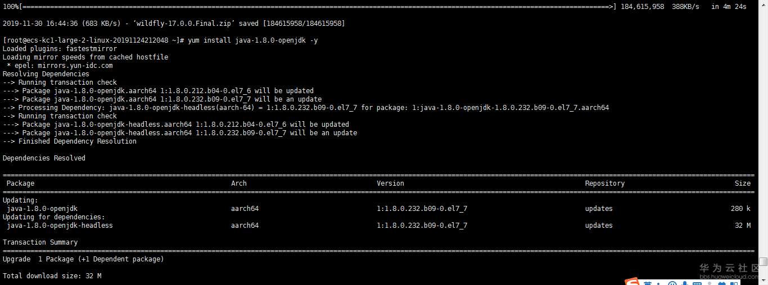The height and width of the screenshot is (285, 768).
Task: Click the Total download size line
Action: click(x=52, y=276)
